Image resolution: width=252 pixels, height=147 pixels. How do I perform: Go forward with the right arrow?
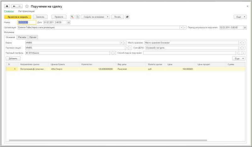coord(20,6)
